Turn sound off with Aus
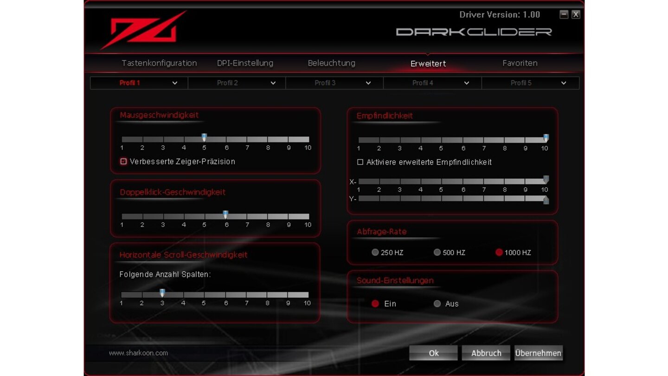Image resolution: width=668 pixels, height=376 pixels. pyautogui.click(x=437, y=304)
